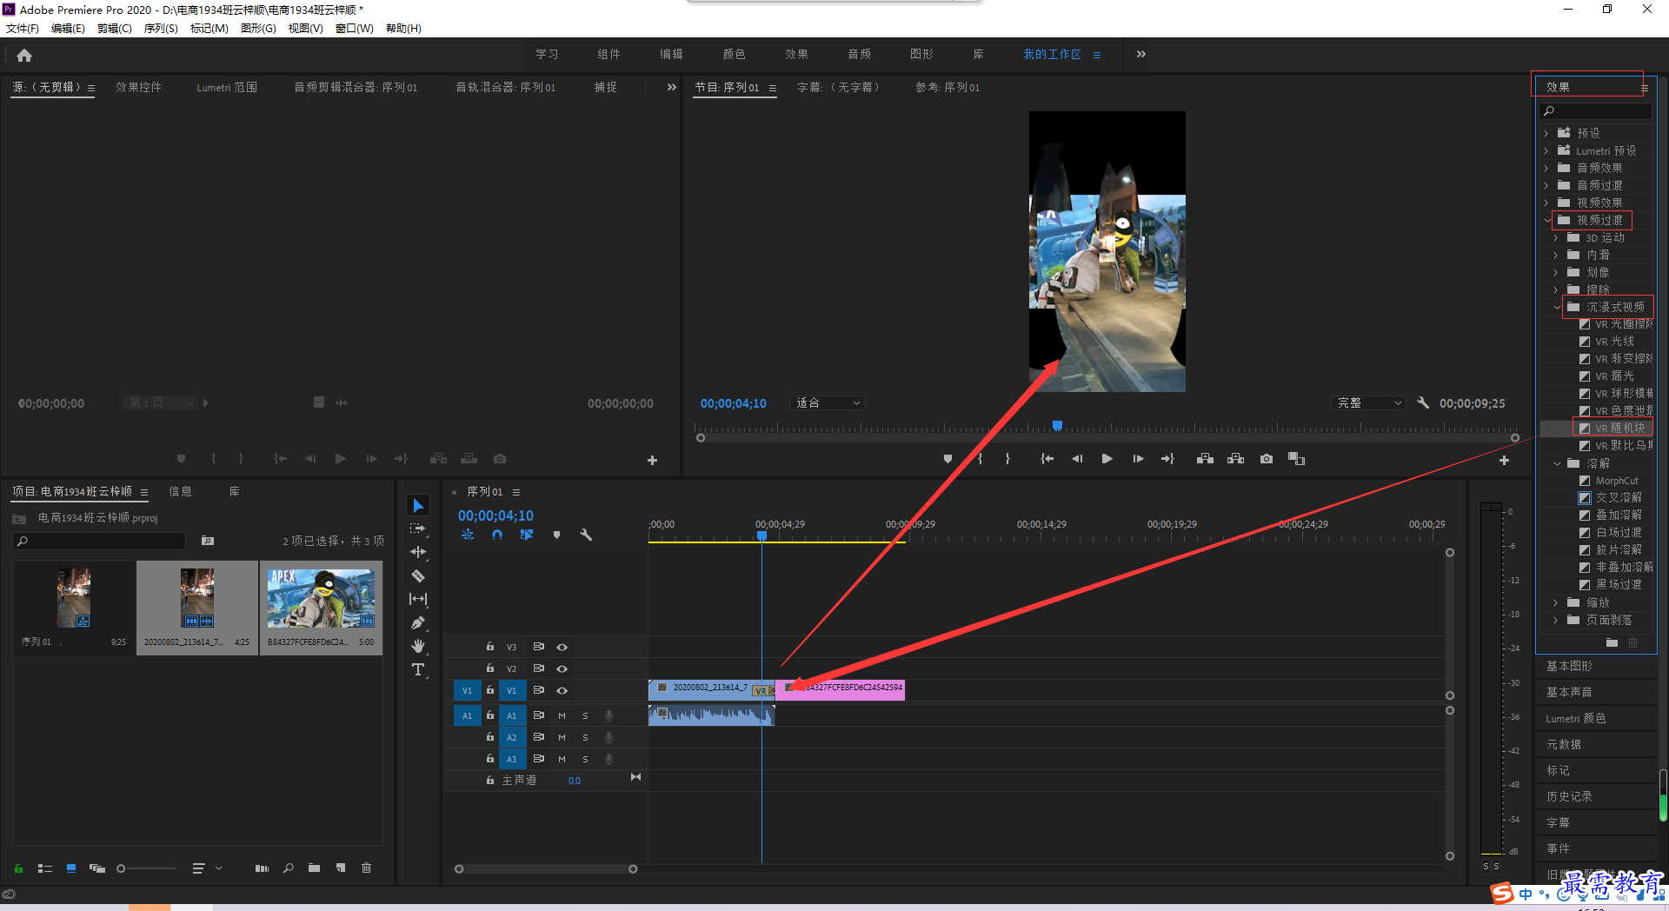Expand the 预设 folder in Effects

coord(1546,134)
